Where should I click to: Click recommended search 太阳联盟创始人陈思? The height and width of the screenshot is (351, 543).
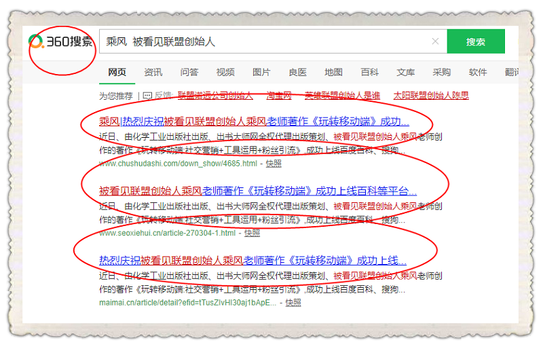[430, 96]
